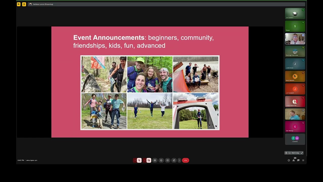323x182 pixels.
Task: Expand Matt Craig's self-view tile
Action: point(302,153)
